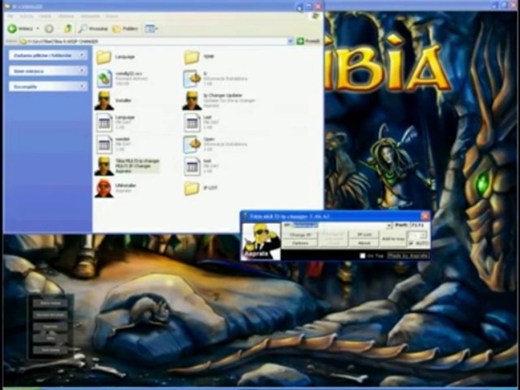Screen dimensions: 520x390
Task: Select the Language ini file icon
Action: pyautogui.click(x=104, y=122)
